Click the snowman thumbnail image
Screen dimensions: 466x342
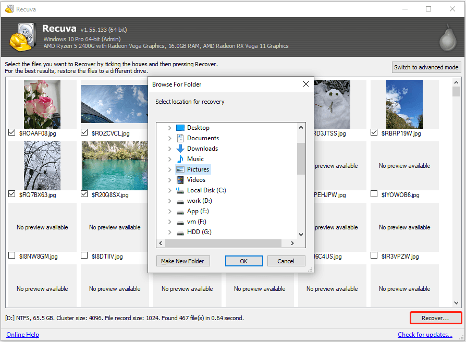[x=332, y=104]
